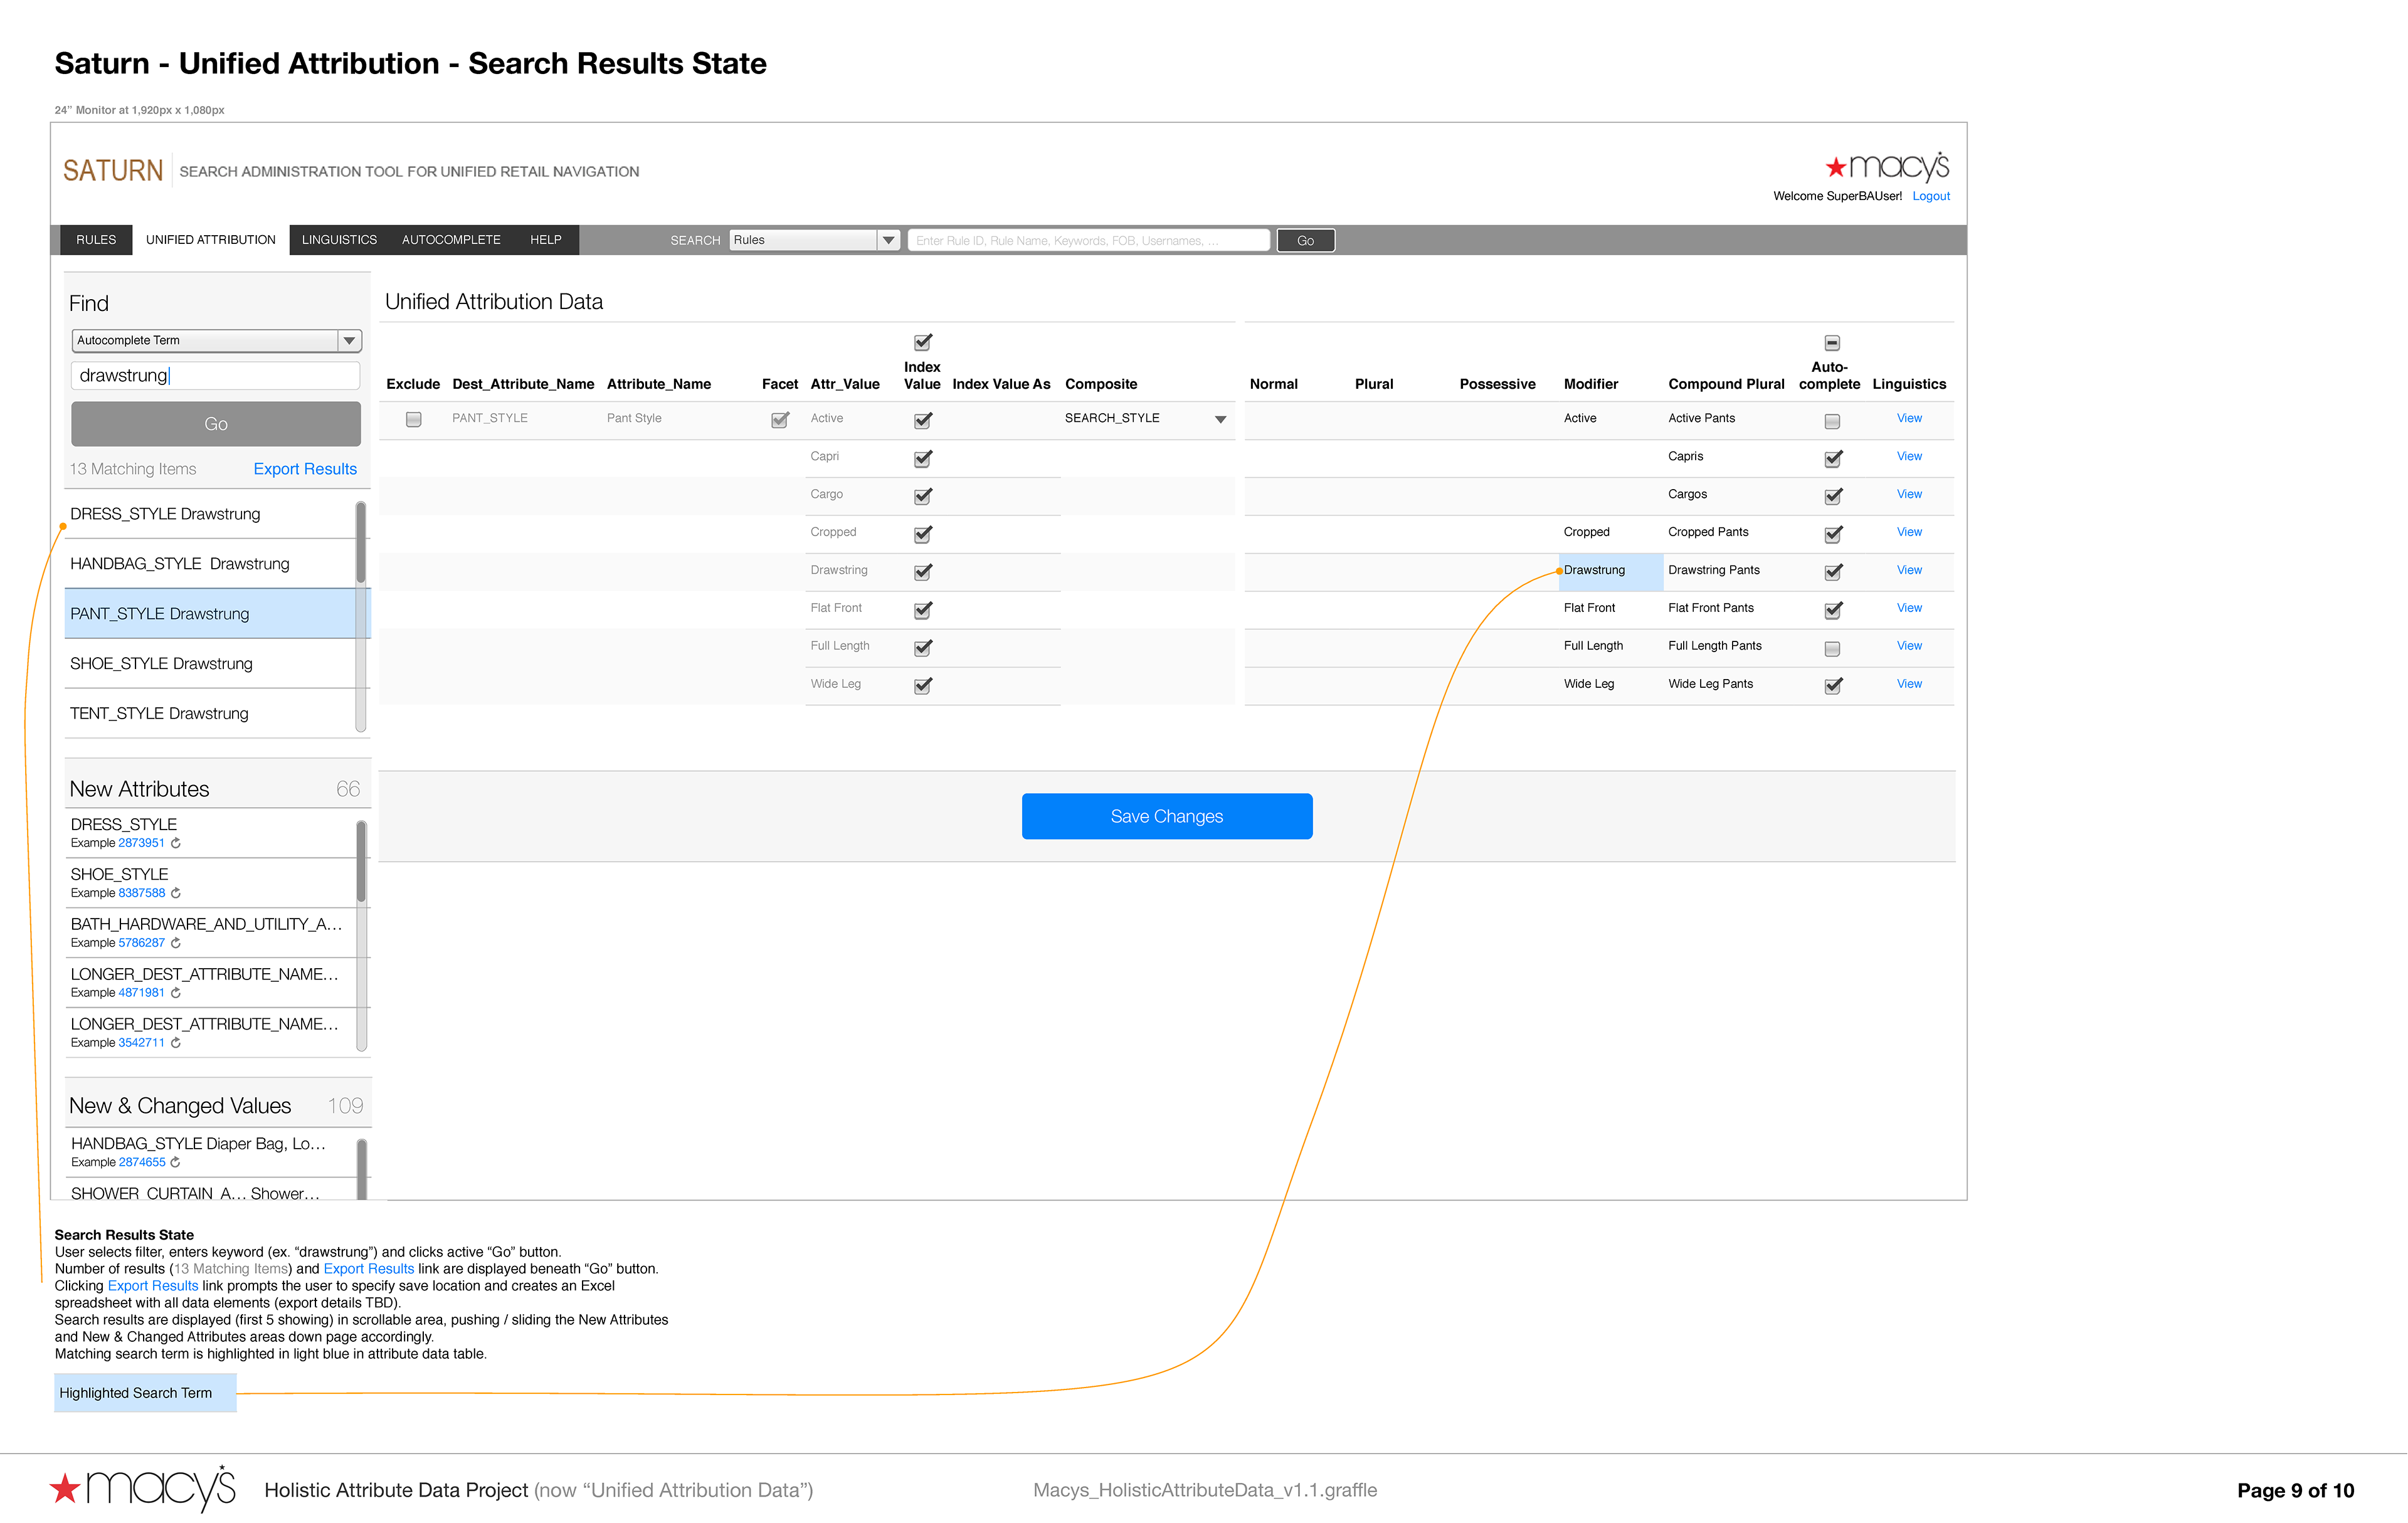Switch to the LINGUISTICS tab
The image size is (2408, 1523).
click(339, 240)
